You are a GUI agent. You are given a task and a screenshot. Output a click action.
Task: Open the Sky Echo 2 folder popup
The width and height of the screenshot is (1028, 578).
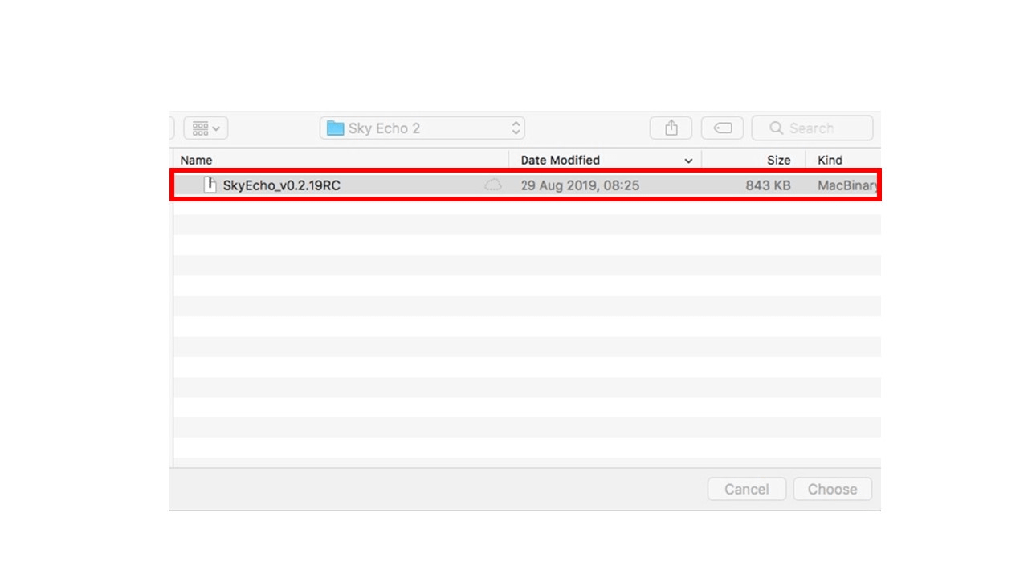(422, 128)
